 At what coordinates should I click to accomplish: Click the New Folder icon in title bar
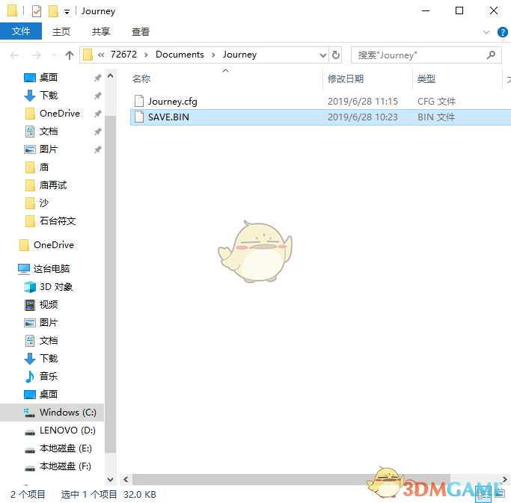pyautogui.click(x=53, y=11)
